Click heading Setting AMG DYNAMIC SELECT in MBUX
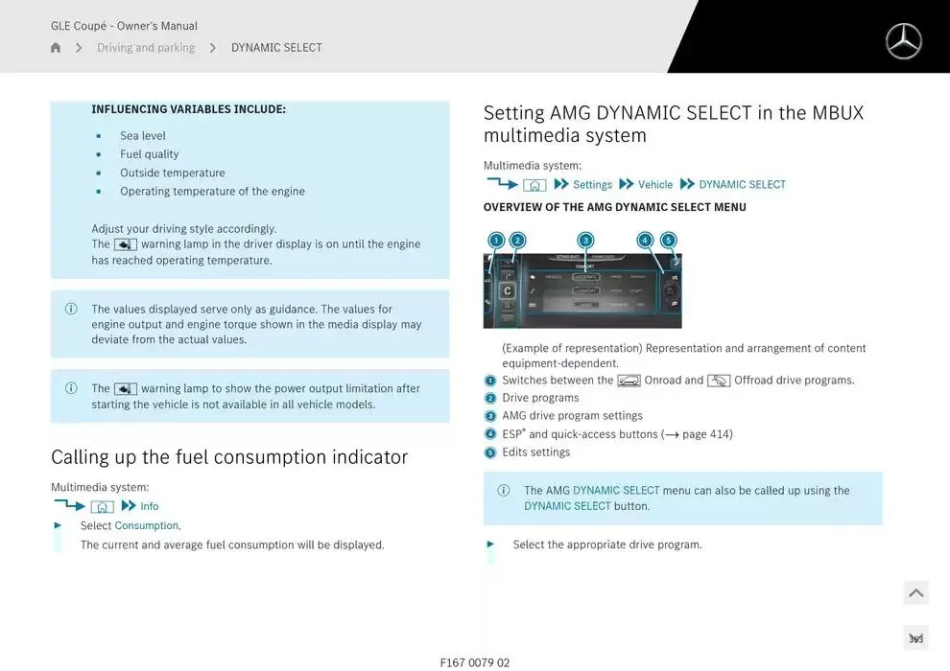 point(673,124)
